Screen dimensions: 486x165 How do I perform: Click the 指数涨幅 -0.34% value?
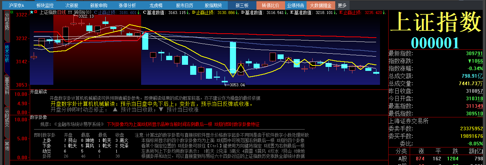475,68
